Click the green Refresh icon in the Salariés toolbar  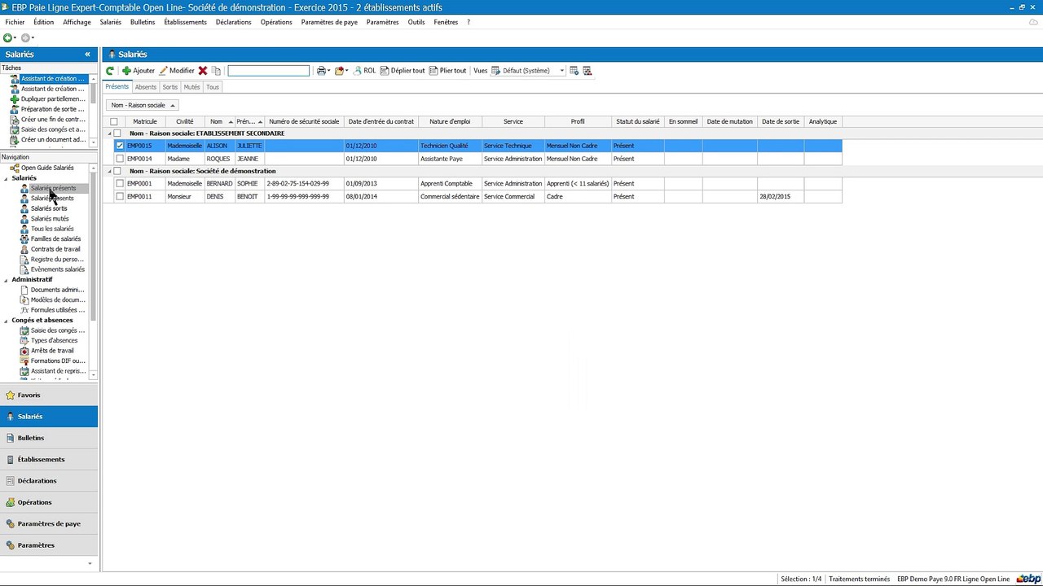[110, 71]
